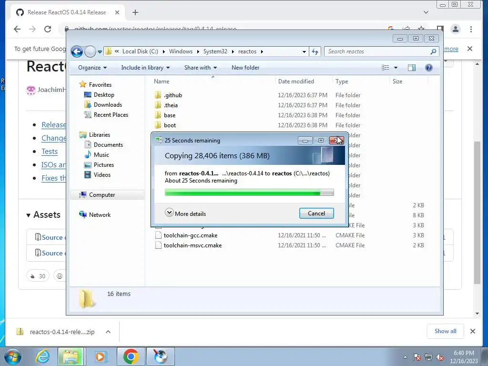Open the Share with menu
Viewport: 488px width, 366px height.
(201, 68)
